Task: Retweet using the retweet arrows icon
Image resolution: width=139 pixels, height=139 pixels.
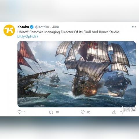Action: click(51, 112)
